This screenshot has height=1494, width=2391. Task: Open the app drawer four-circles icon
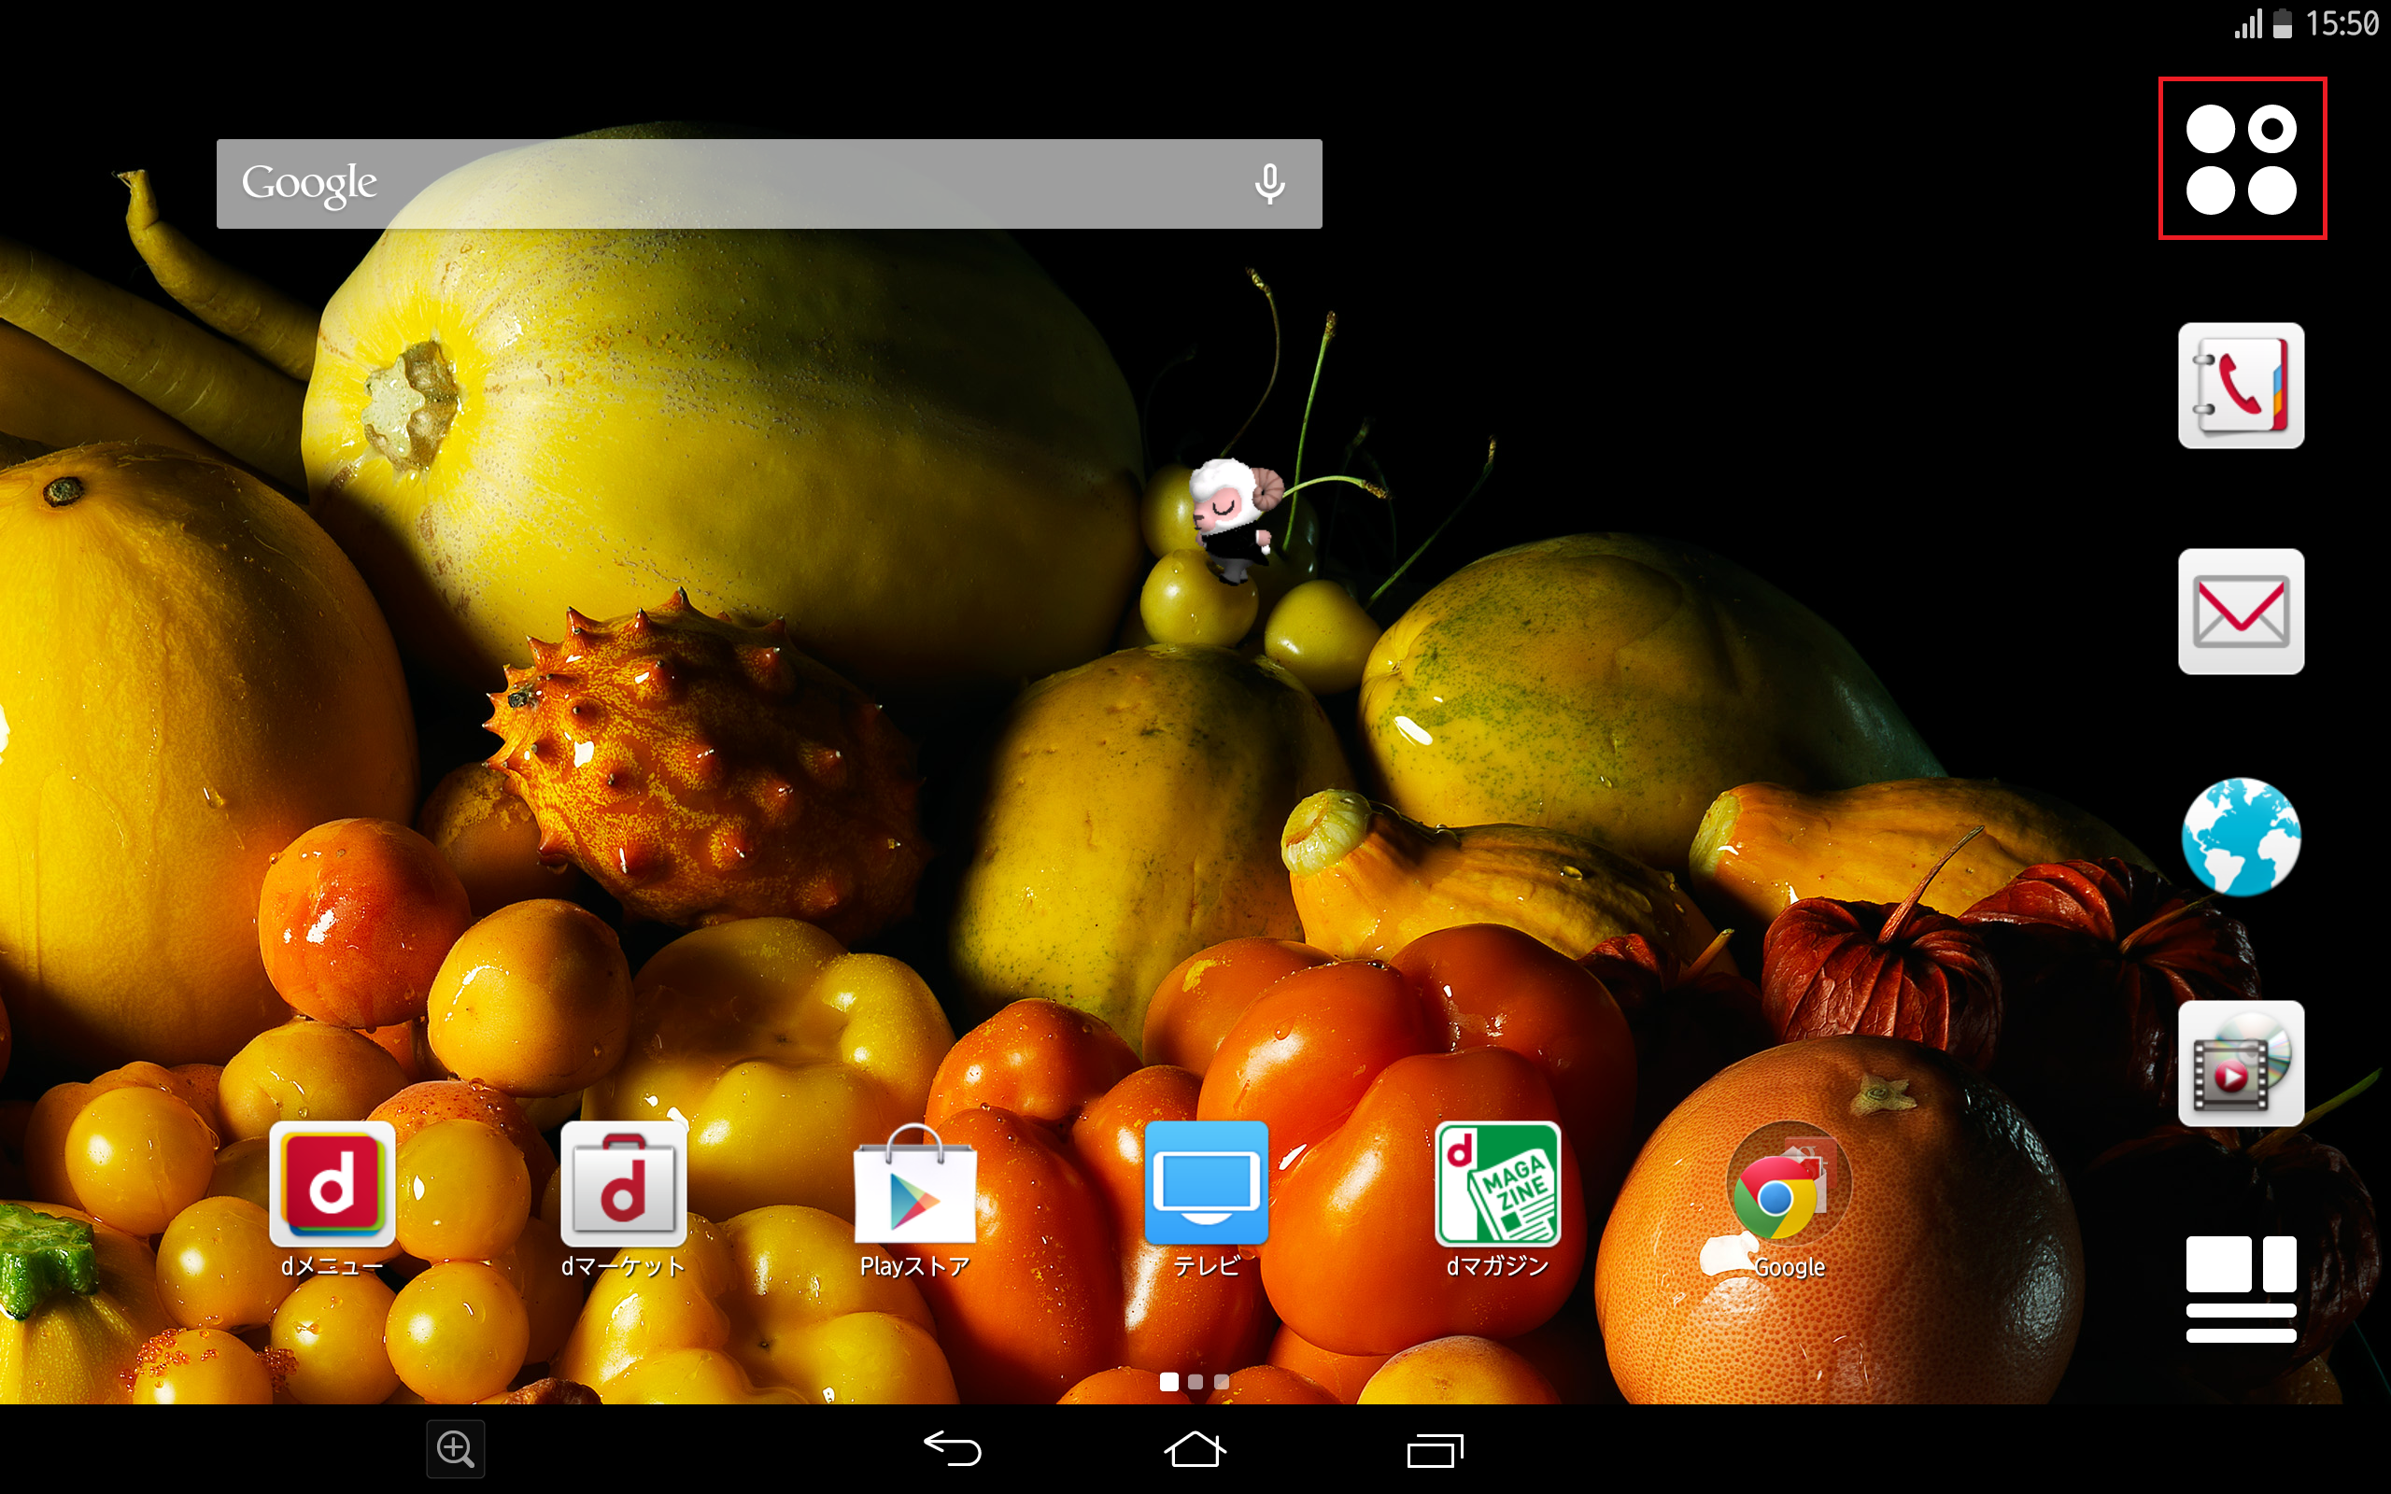[x=2241, y=158]
